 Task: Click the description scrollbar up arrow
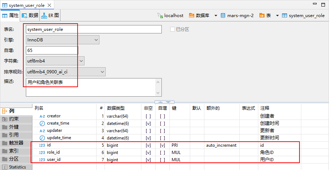tap(158, 82)
